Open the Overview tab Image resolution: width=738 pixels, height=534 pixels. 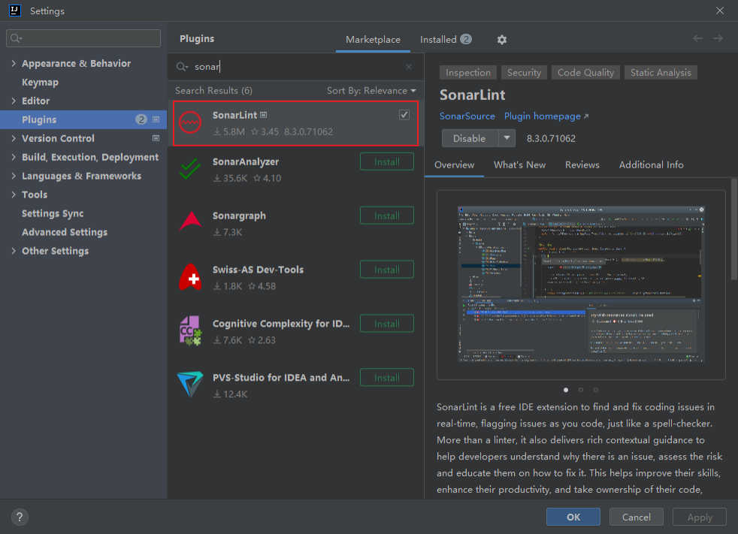click(x=454, y=165)
